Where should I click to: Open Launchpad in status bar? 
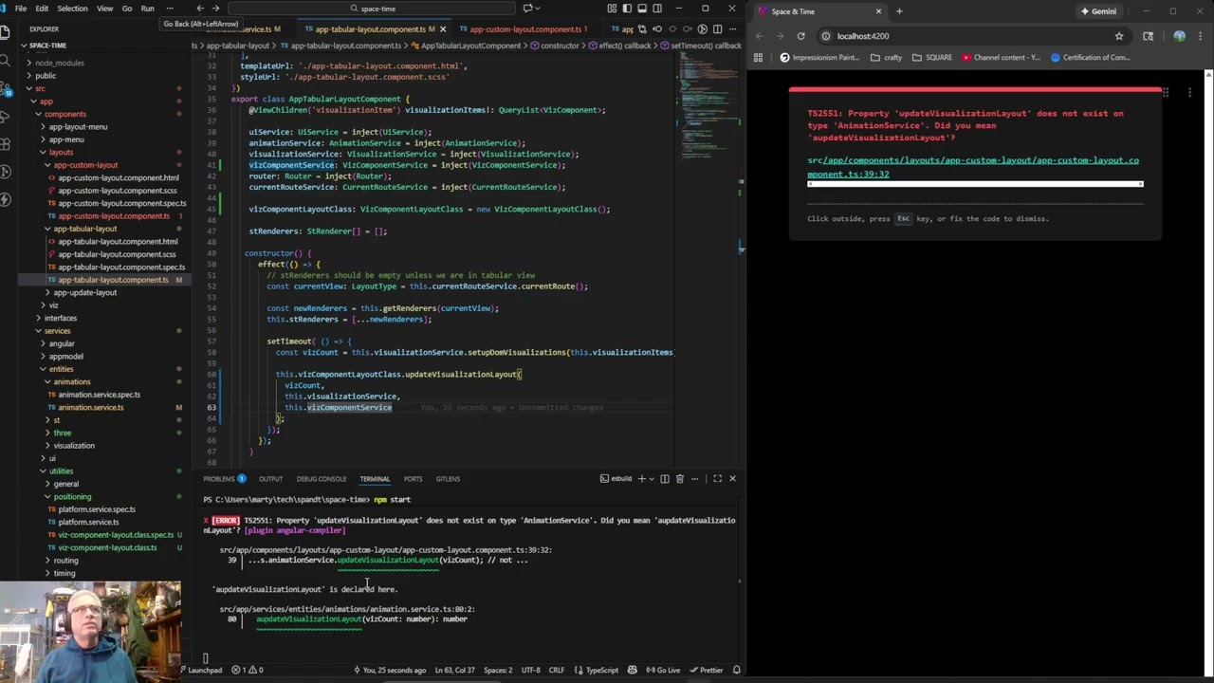201,671
